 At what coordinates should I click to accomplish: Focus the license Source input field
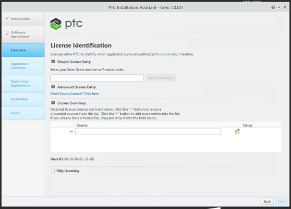pos(148,132)
